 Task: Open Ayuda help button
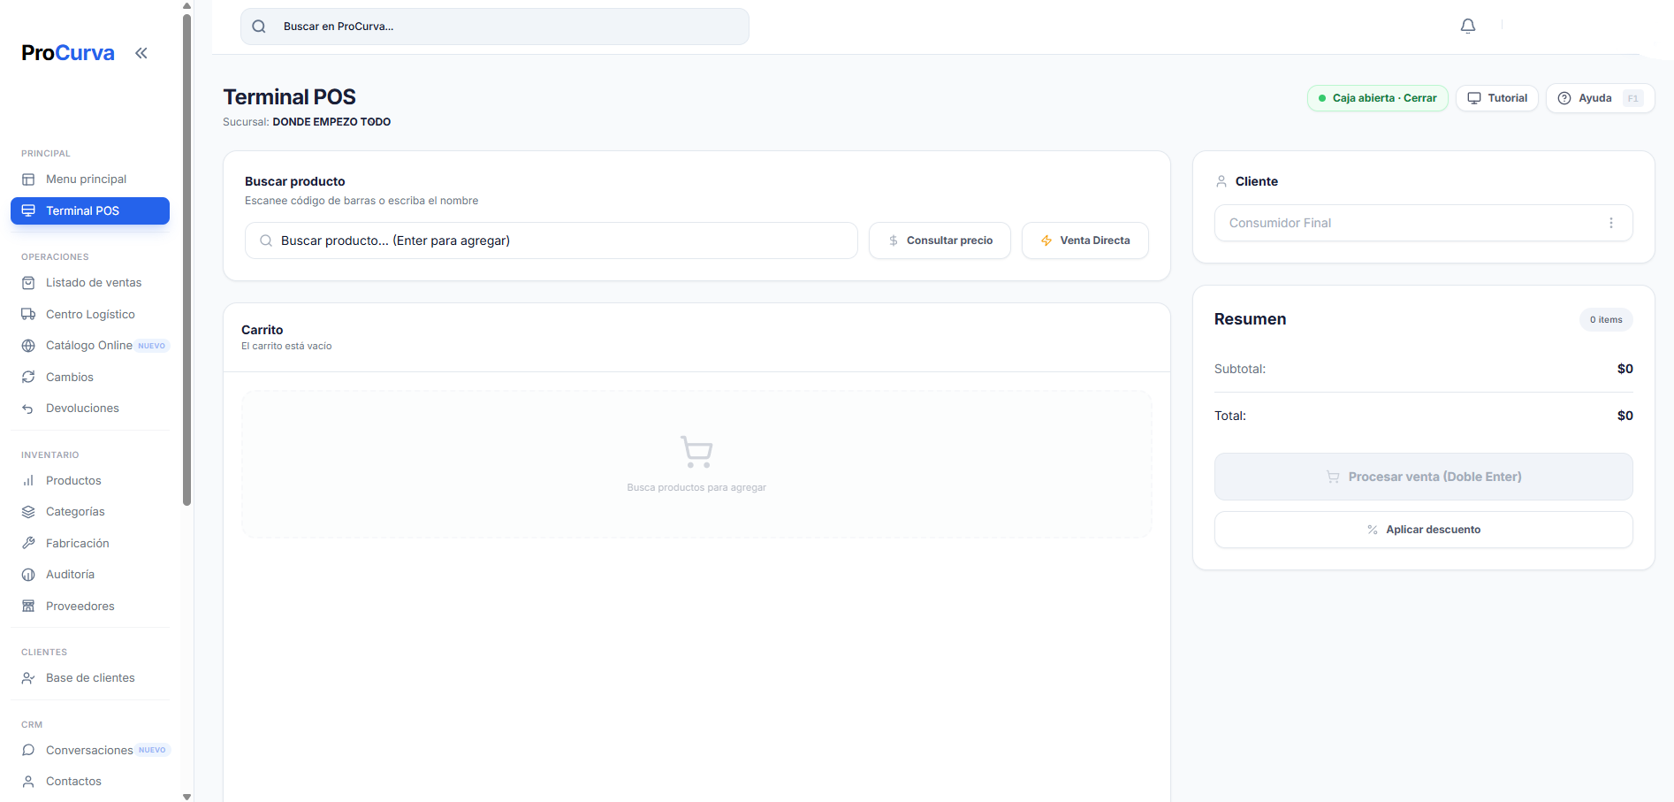pyautogui.click(x=1600, y=98)
